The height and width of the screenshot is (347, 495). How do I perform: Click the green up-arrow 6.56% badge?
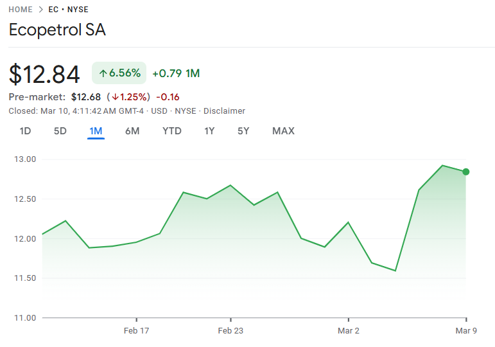[119, 73]
